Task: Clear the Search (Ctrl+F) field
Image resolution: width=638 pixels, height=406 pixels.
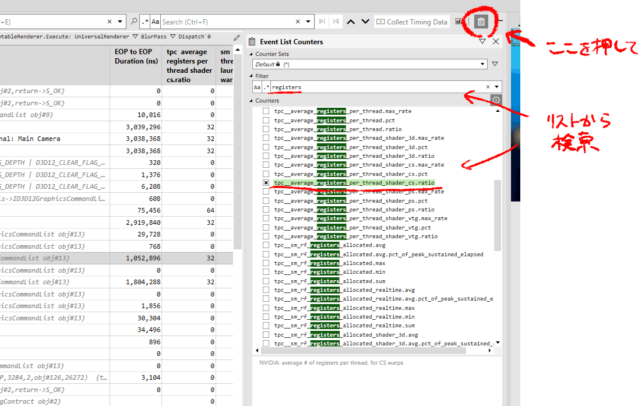Action: 298,22
